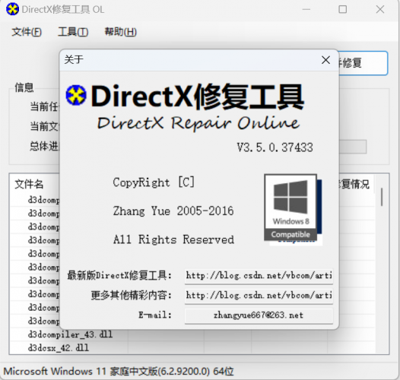Click the DirectX Repair Online subtitle
Image resolution: width=400 pixels, height=380 pixels.
coord(198,123)
